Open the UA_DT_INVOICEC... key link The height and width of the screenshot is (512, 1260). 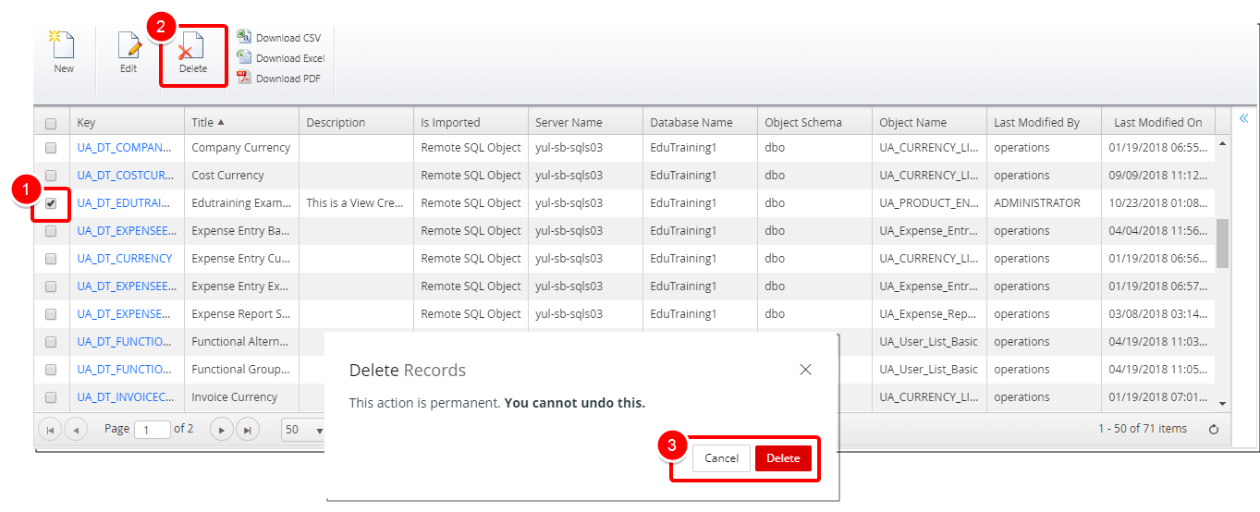click(125, 397)
